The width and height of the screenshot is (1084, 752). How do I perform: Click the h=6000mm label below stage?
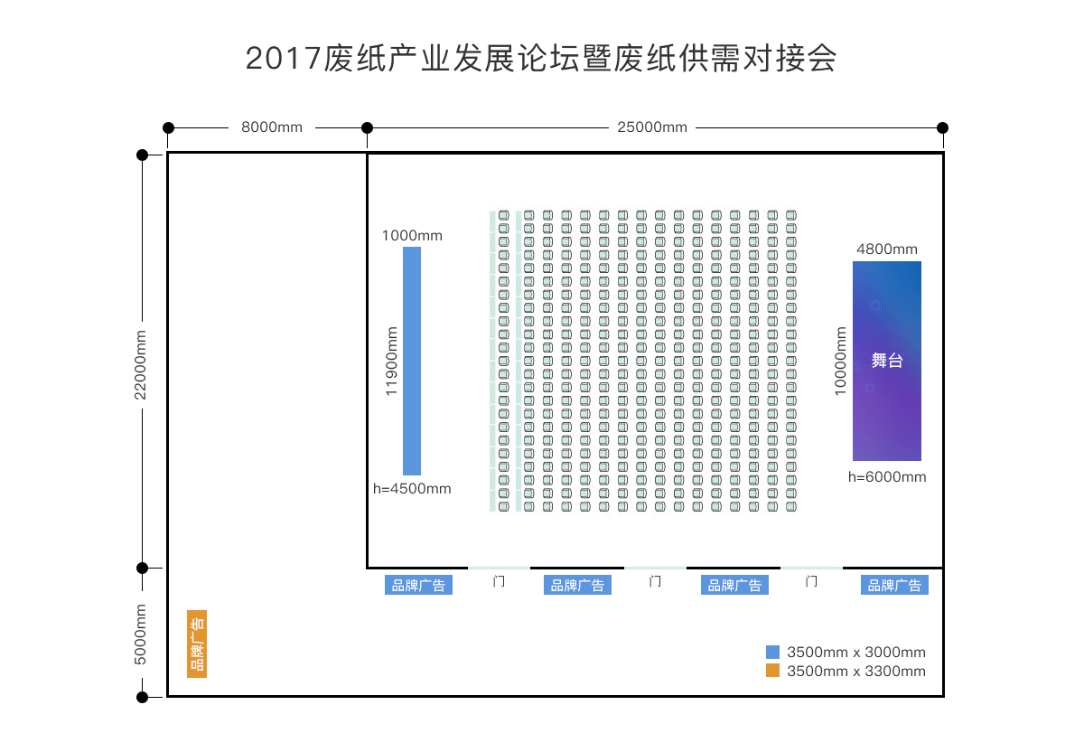pos(887,477)
